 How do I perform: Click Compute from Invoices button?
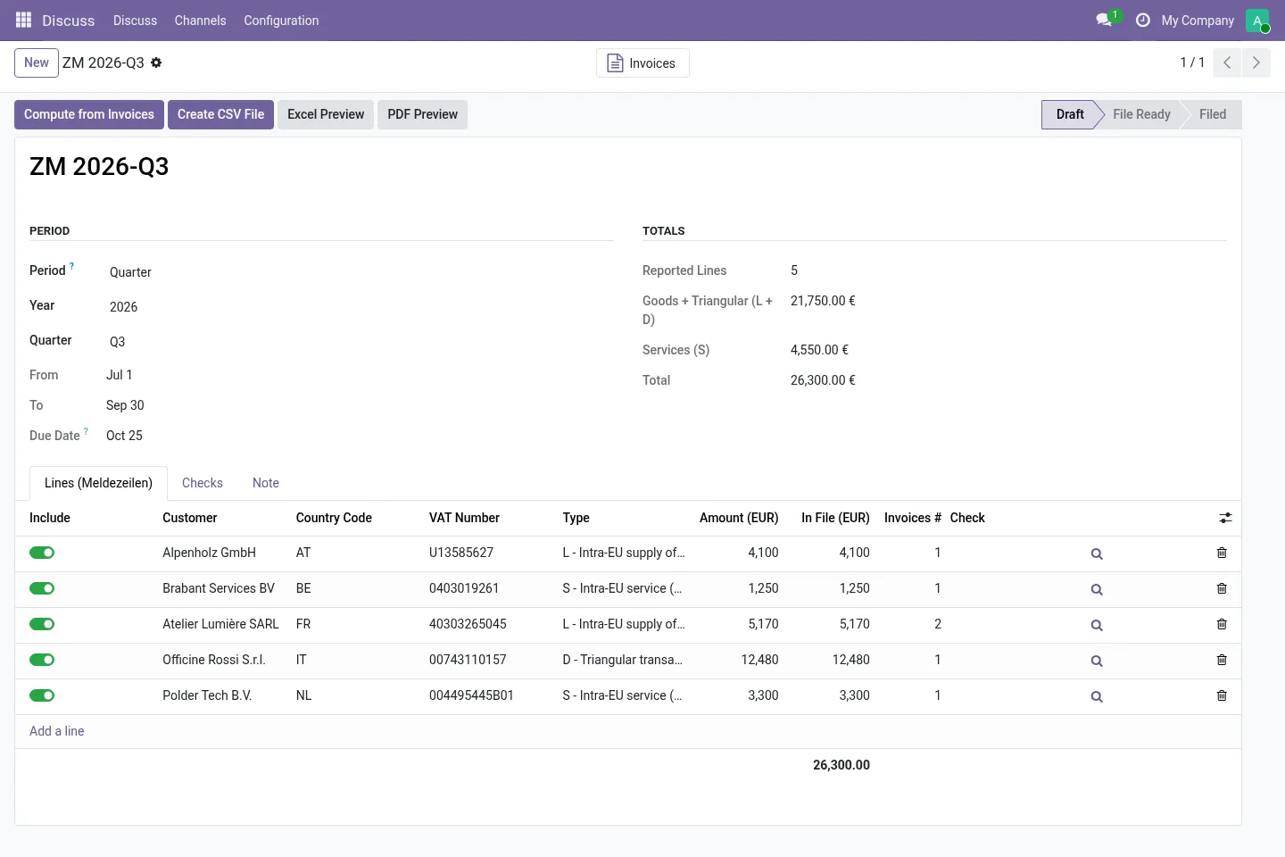(x=89, y=114)
